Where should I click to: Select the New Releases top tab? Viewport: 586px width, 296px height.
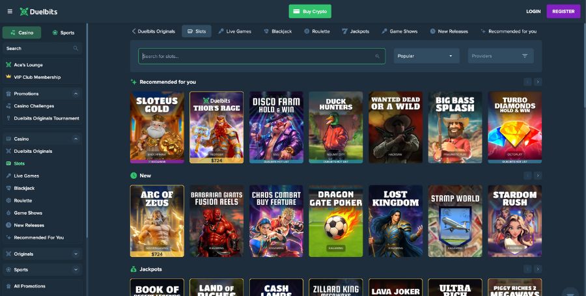click(449, 31)
